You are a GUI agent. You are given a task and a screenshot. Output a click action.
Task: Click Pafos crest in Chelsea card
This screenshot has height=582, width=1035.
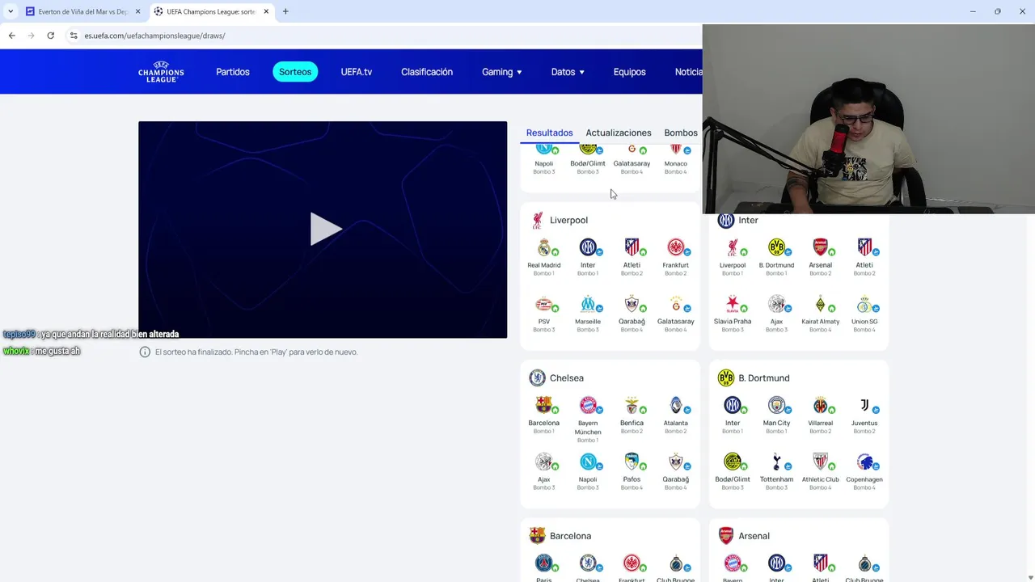(x=632, y=462)
